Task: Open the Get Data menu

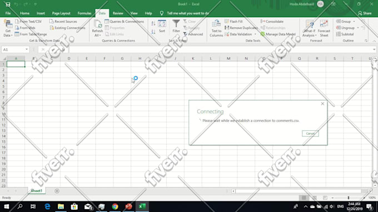Action: pyautogui.click(x=8, y=28)
